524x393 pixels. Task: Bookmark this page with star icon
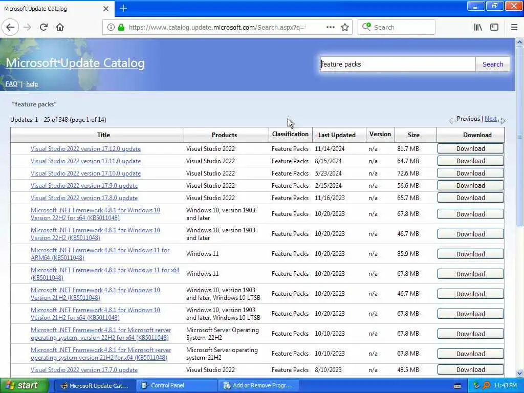pos(345,28)
